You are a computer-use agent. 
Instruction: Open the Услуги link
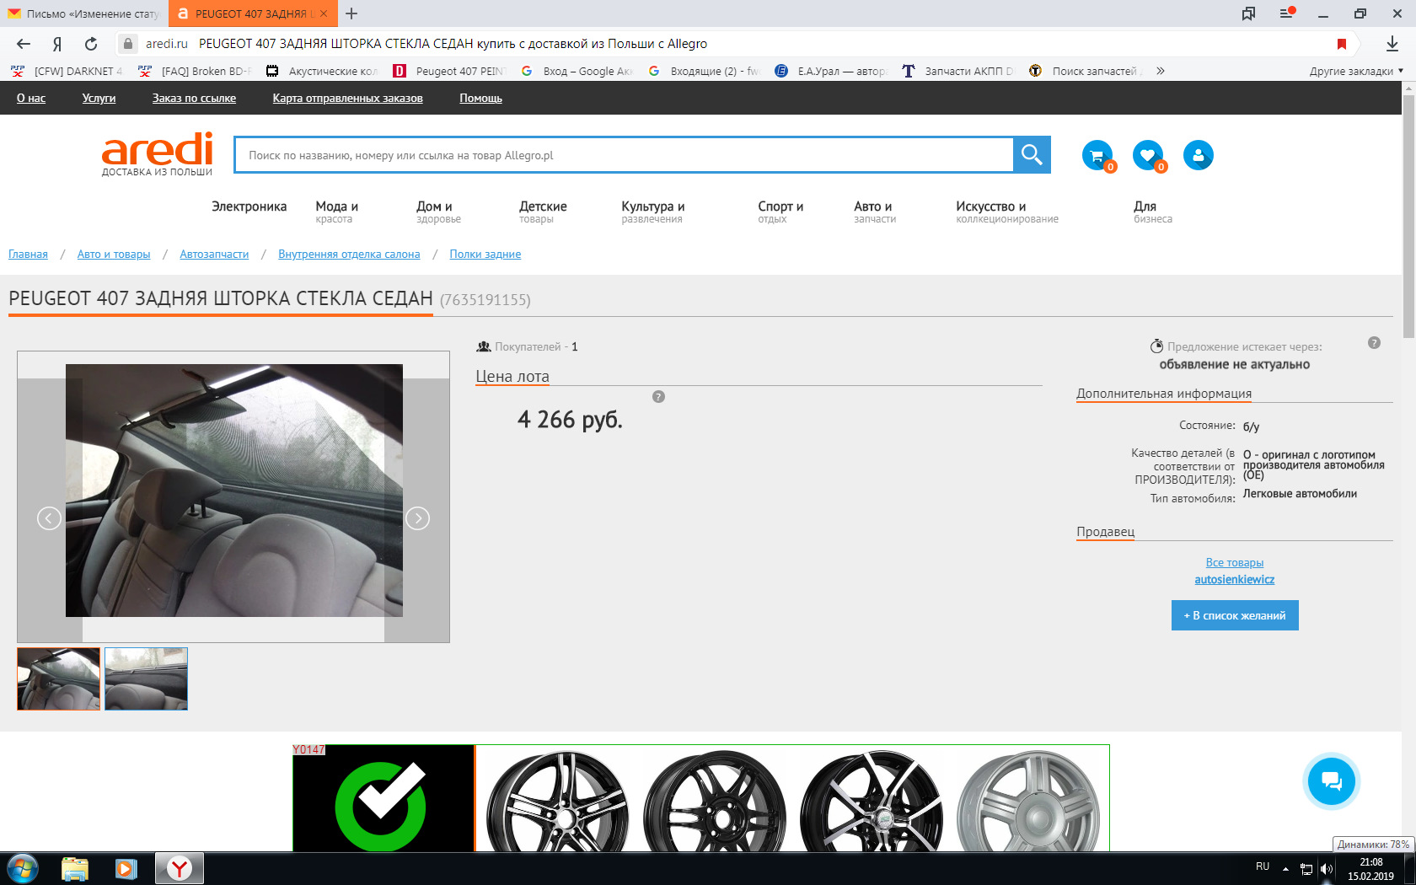[x=99, y=99]
